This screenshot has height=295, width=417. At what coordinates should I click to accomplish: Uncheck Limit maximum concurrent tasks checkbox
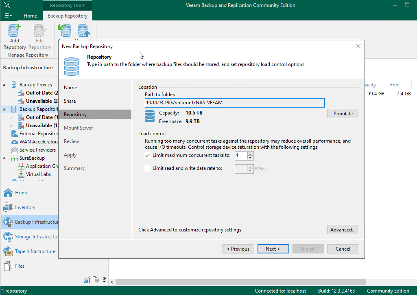coord(148,155)
